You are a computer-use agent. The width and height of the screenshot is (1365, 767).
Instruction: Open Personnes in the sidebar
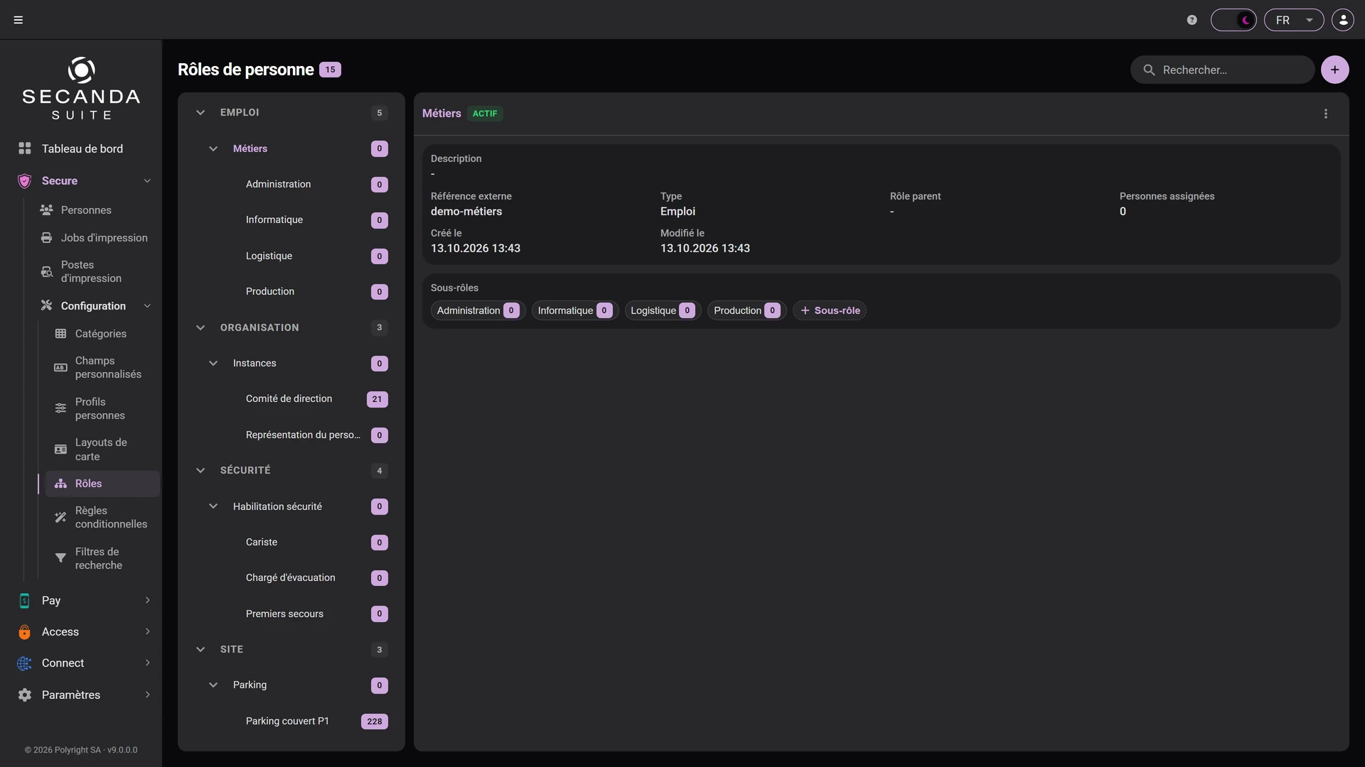point(85,210)
